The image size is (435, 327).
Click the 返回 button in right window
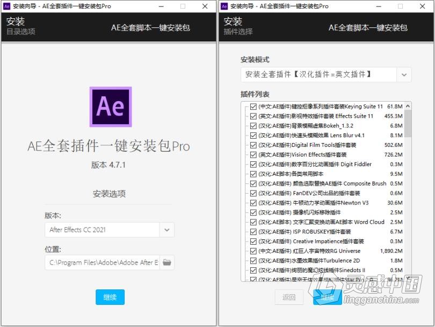289,297
